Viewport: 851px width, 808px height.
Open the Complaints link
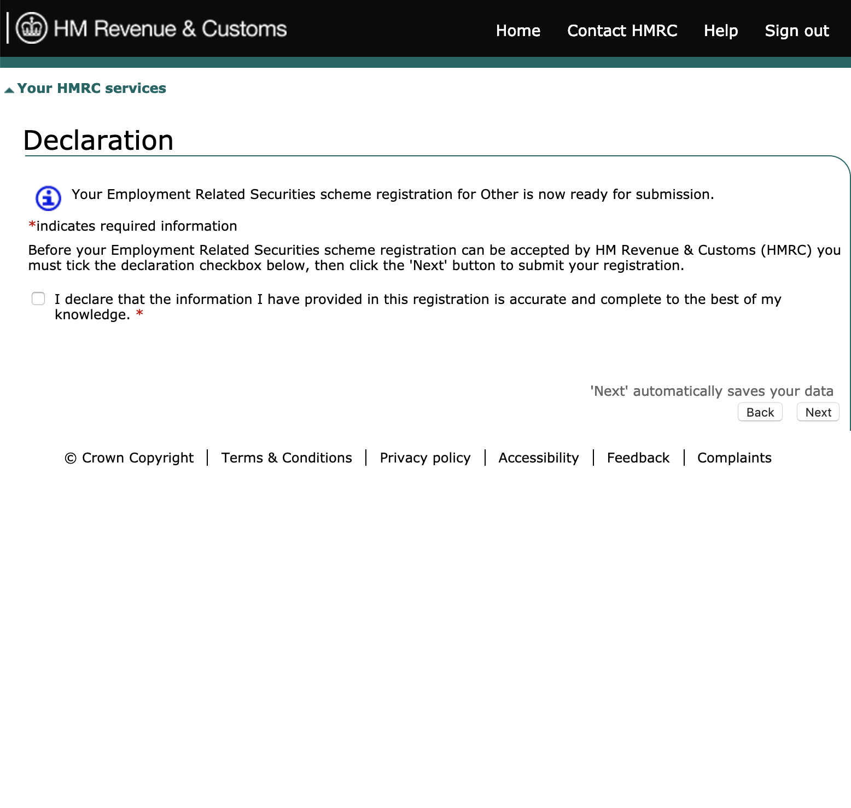[x=735, y=458]
